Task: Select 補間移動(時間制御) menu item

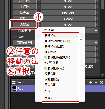Action: pos(60,57)
